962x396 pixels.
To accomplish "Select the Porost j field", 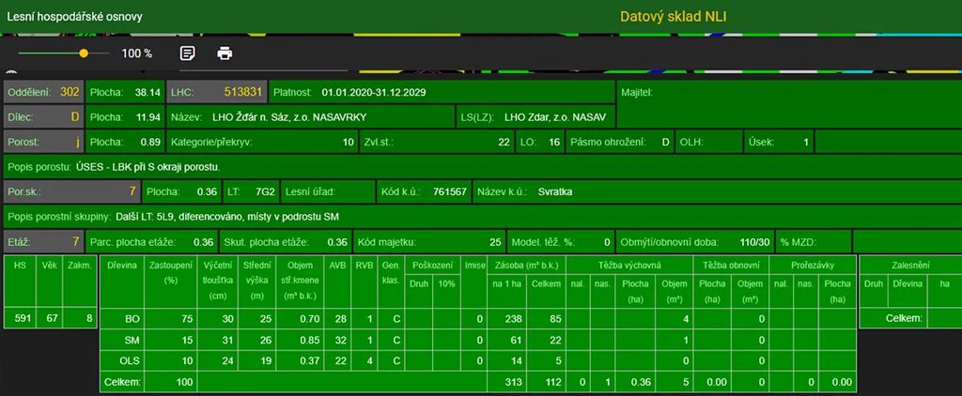I will click(43, 143).
